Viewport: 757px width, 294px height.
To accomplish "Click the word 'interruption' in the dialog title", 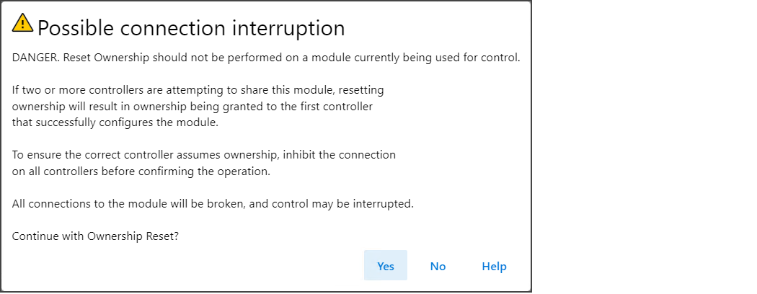I will pyautogui.click(x=288, y=29).
